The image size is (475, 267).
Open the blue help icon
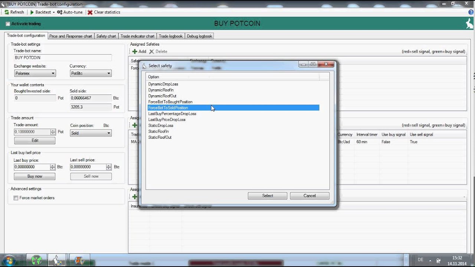pos(471,12)
